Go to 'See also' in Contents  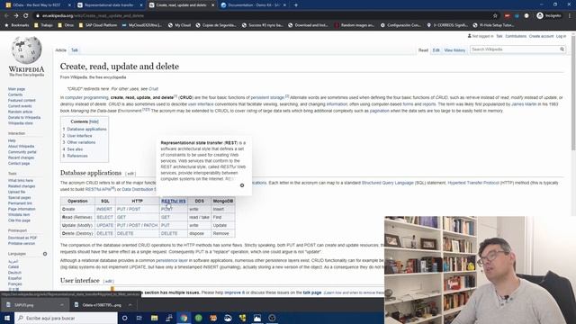75,149
